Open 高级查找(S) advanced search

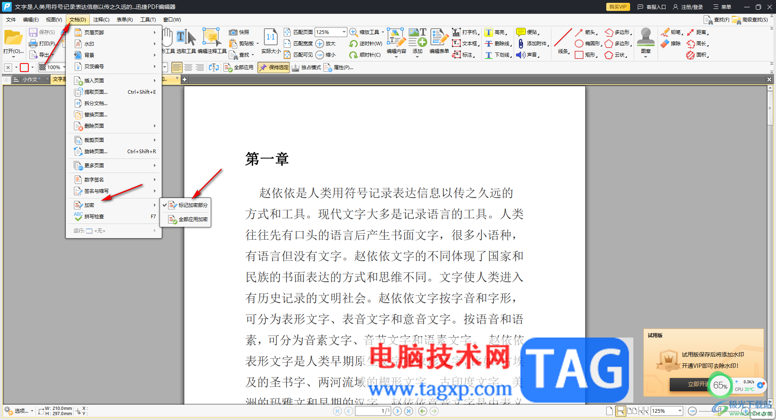(x=750, y=19)
